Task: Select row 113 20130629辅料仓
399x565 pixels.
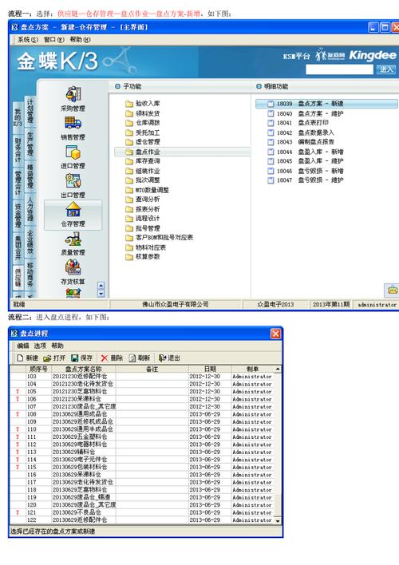Action: [x=142, y=452]
